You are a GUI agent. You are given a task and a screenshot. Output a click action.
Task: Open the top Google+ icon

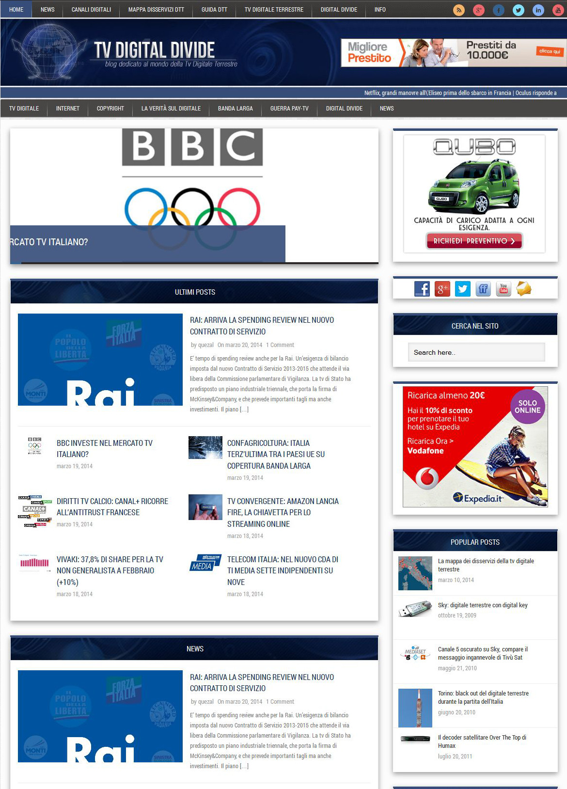[x=479, y=10]
